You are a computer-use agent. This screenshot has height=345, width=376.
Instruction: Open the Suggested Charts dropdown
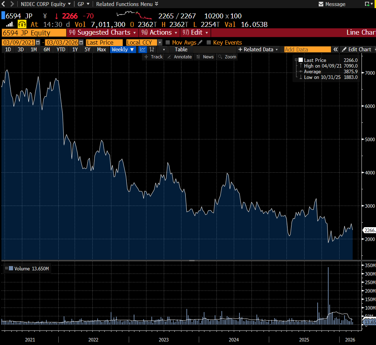click(103, 33)
